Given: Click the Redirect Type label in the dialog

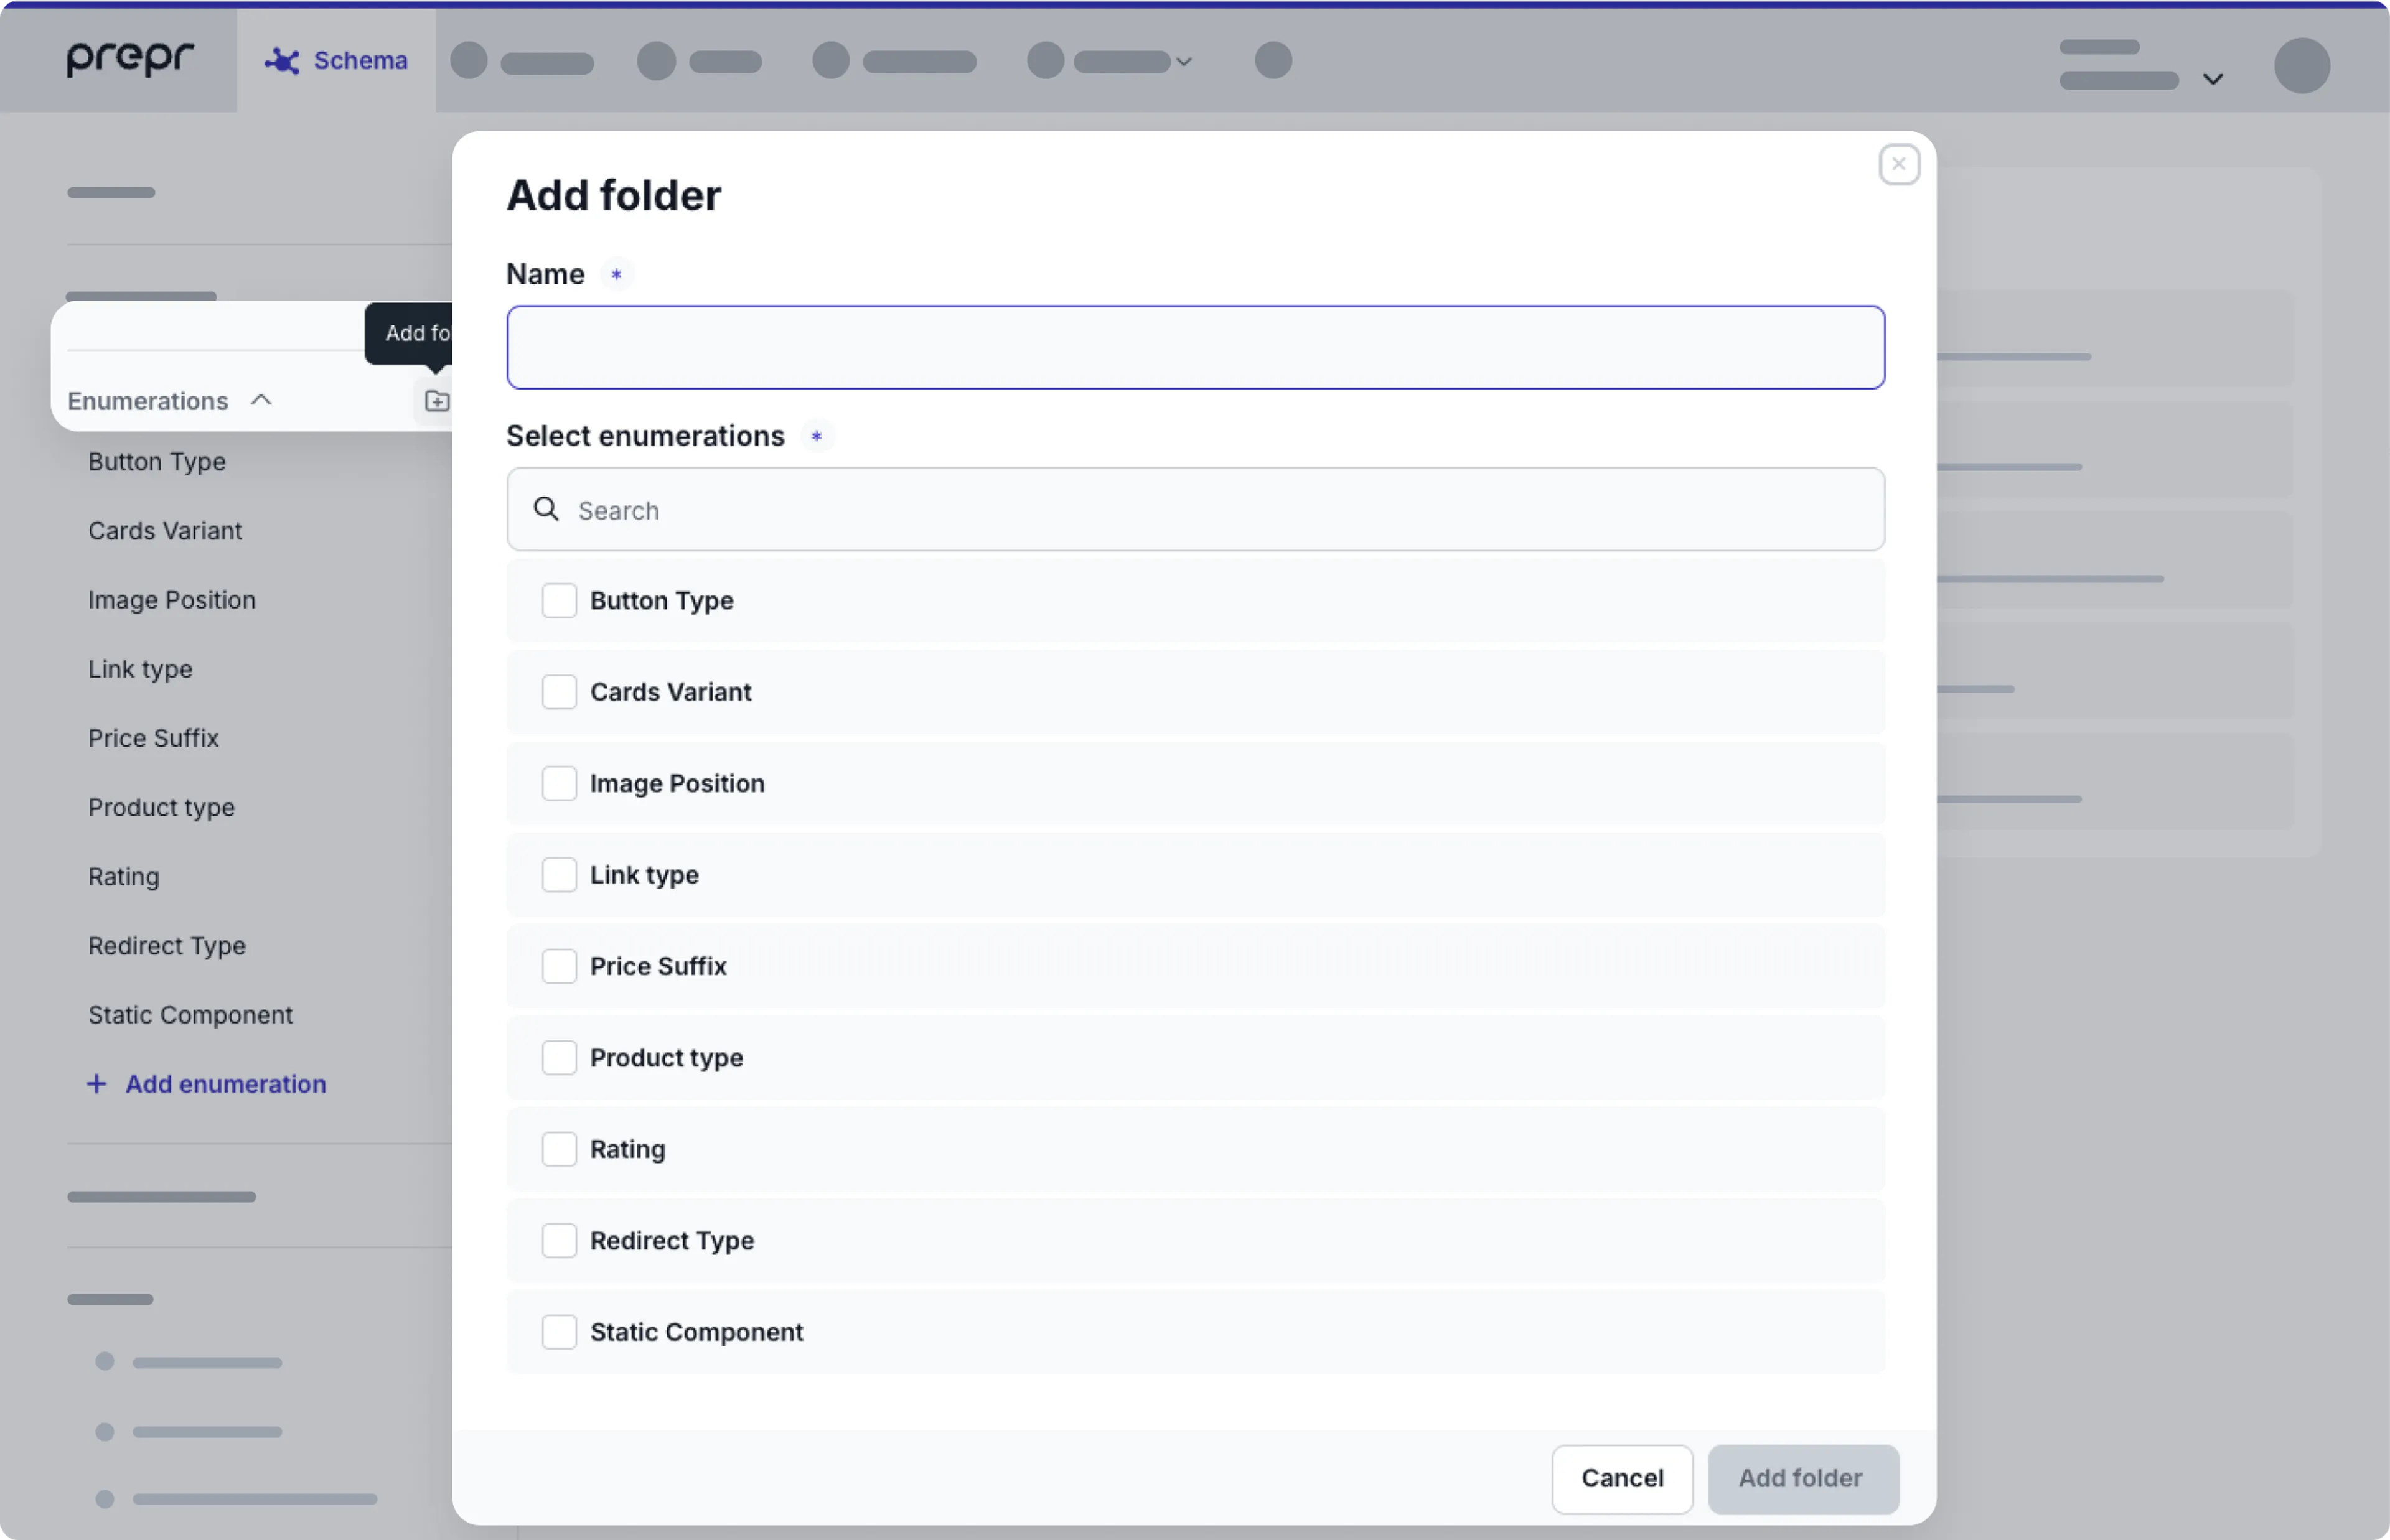Looking at the screenshot, I should pyautogui.click(x=672, y=1241).
